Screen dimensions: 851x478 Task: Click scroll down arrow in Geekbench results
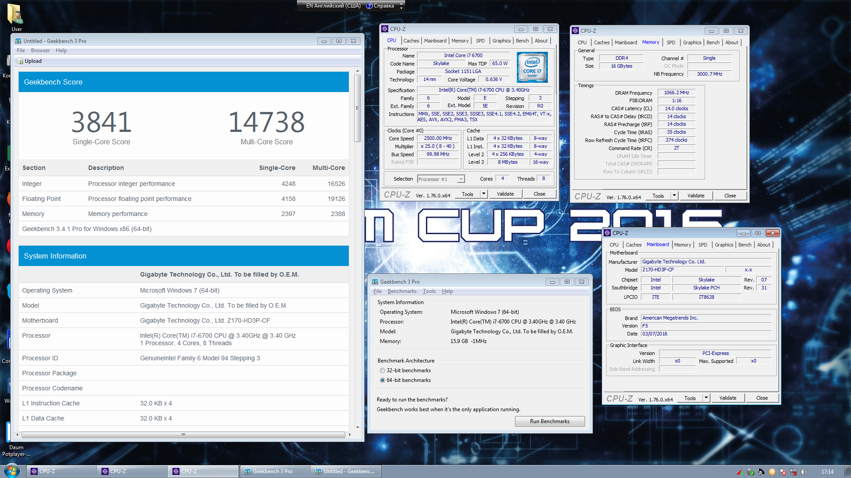pyautogui.click(x=357, y=428)
